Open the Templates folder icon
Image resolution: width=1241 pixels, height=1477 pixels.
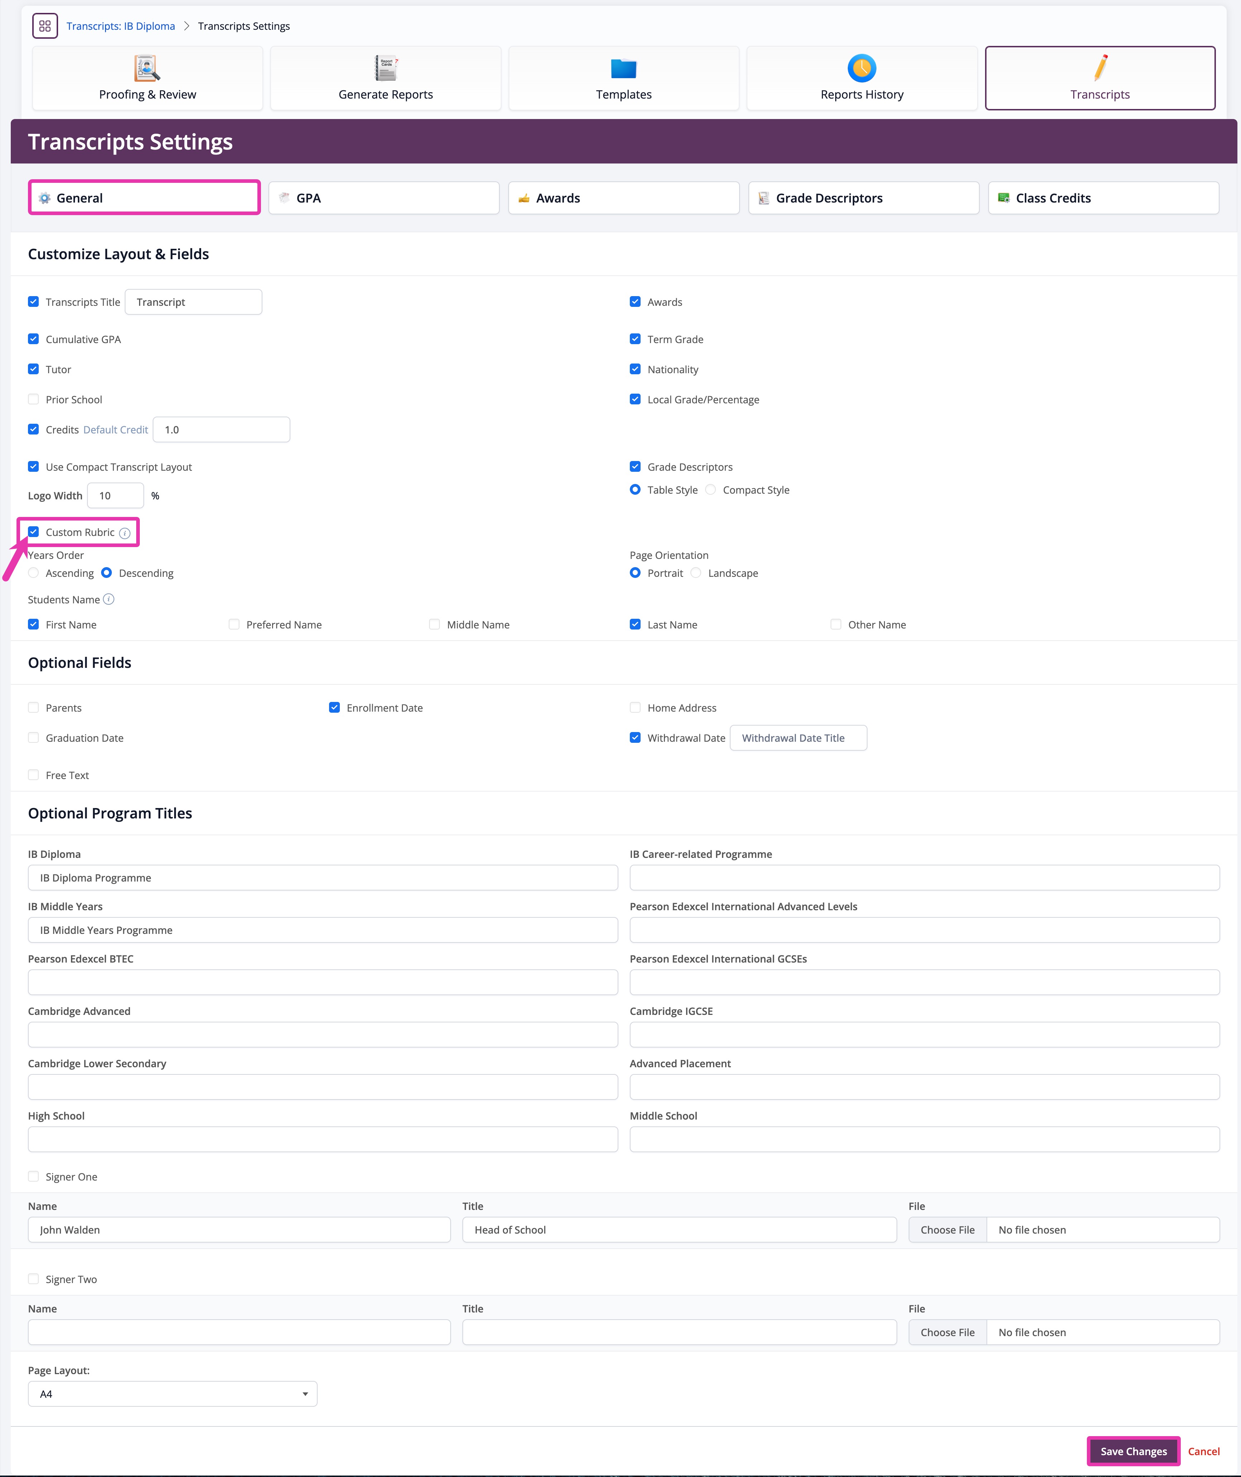click(x=623, y=68)
